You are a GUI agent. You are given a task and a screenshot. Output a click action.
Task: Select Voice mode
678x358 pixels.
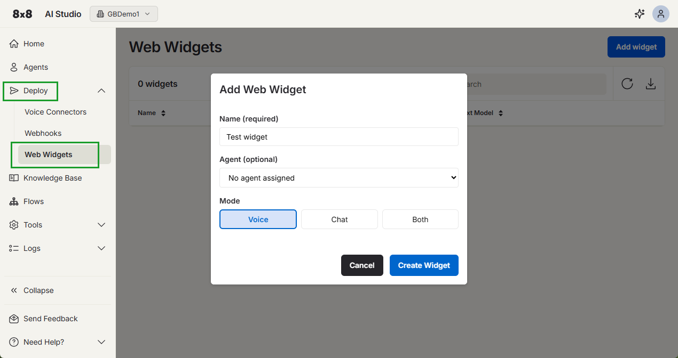[258, 219]
